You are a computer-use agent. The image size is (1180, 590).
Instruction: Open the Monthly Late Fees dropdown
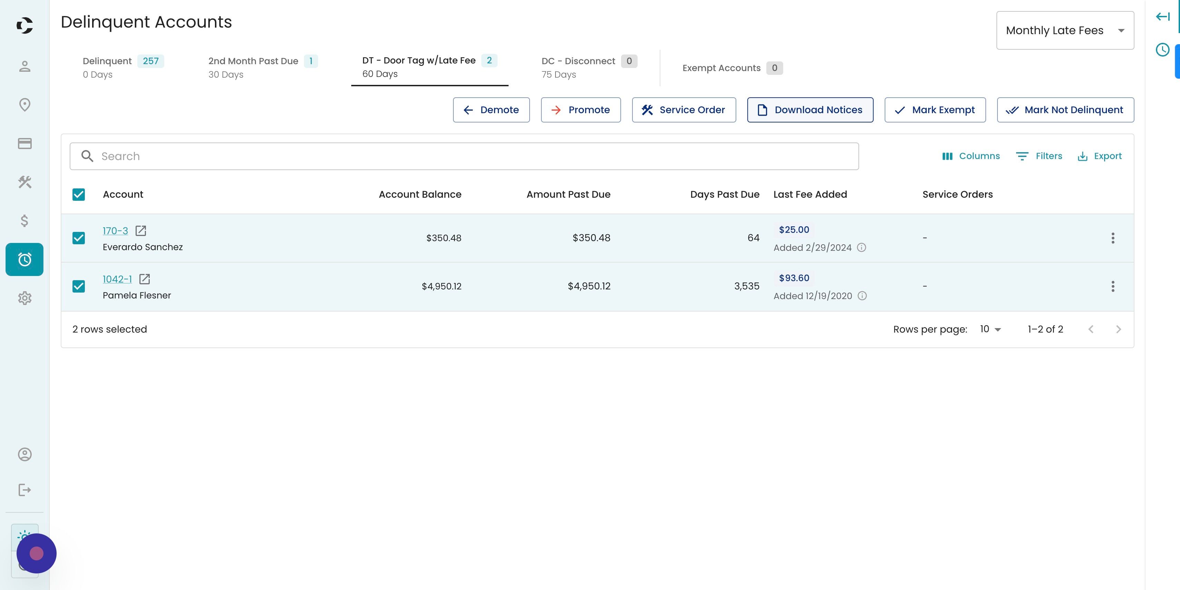point(1065,31)
